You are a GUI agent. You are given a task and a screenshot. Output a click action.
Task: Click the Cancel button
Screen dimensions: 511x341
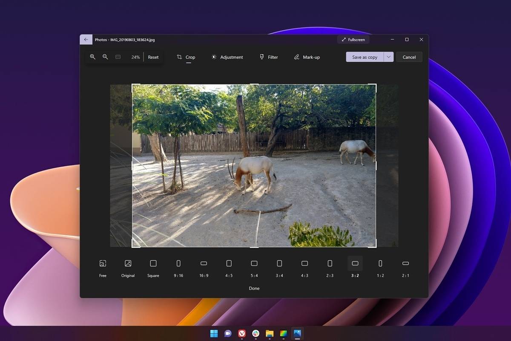pos(409,57)
